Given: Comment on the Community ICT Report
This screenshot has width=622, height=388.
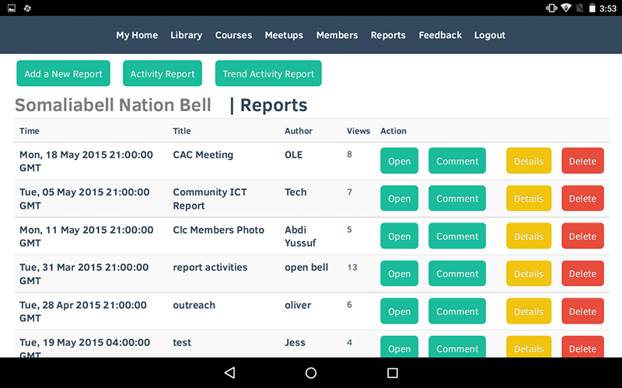Looking at the screenshot, I should [457, 199].
